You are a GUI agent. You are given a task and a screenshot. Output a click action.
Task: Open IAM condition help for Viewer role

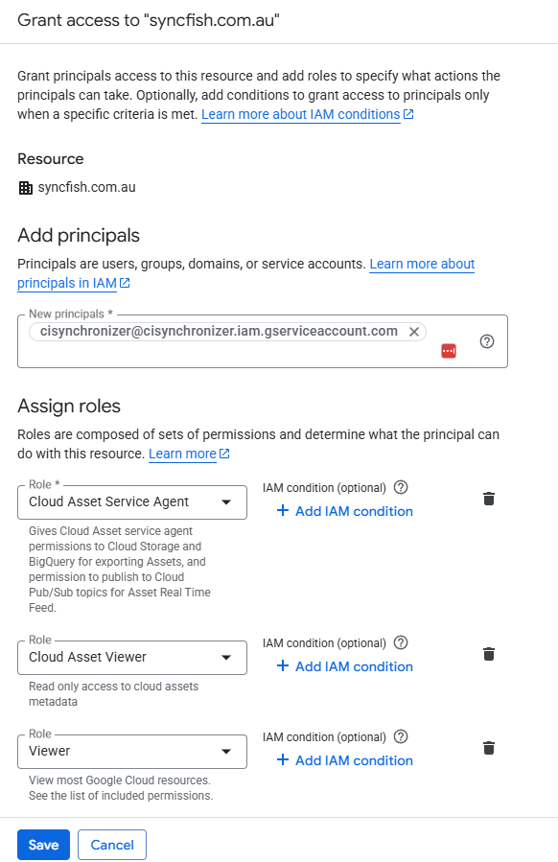402,736
